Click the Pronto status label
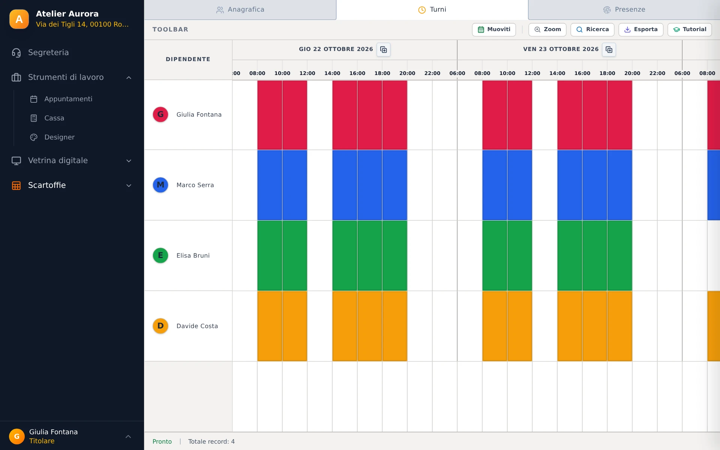Viewport: 720px width, 450px height. [x=162, y=442]
